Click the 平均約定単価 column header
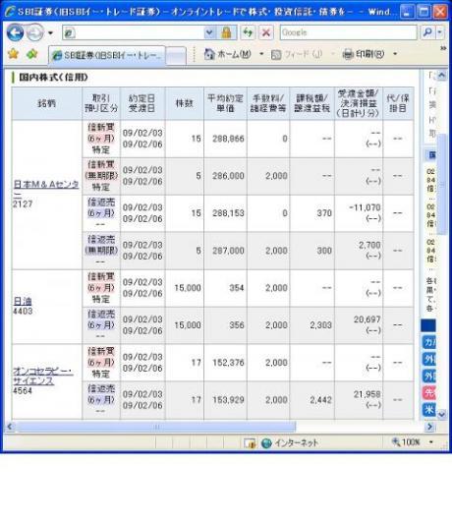 click(x=225, y=103)
